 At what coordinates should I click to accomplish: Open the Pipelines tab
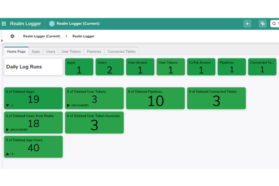pyautogui.click(x=94, y=52)
